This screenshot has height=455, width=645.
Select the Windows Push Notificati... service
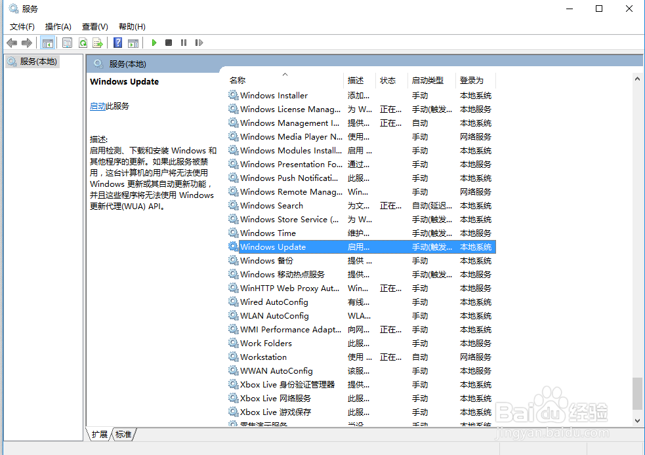click(x=362, y=178)
